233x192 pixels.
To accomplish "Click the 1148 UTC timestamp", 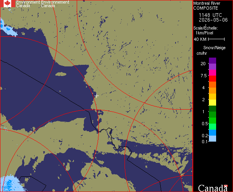I will (x=210, y=15).
